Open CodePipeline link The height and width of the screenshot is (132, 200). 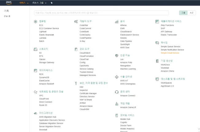tap(86, 38)
